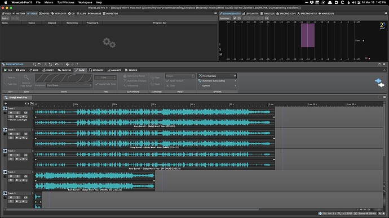Open the Wavescope meter tab
Viewport: 389px width, 218px height.
click(x=326, y=13)
